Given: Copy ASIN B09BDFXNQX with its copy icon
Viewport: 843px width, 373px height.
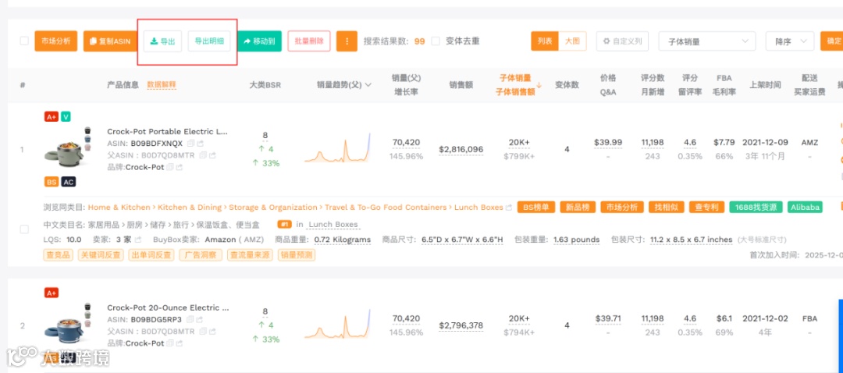Looking at the screenshot, I should click(190, 144).
